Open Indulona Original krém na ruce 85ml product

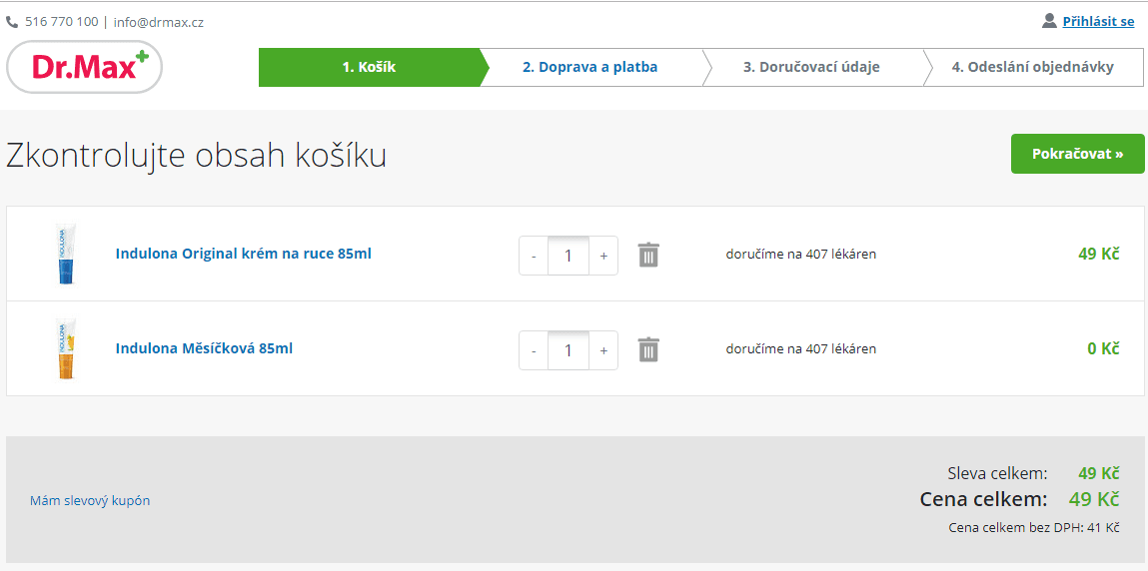[x=244, y=254]
